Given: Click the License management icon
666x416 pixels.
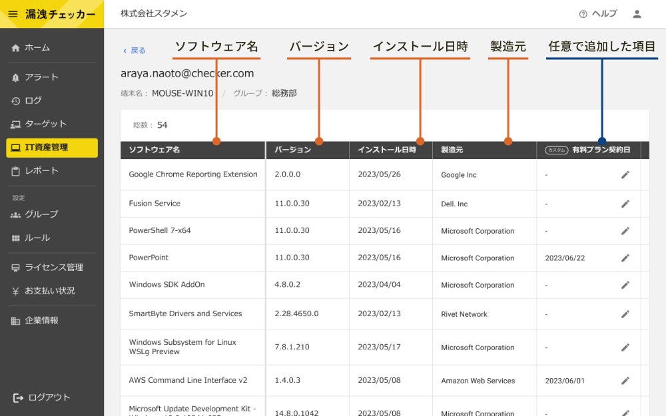Looking at the screenshot, I should click(x=16, y=268).
